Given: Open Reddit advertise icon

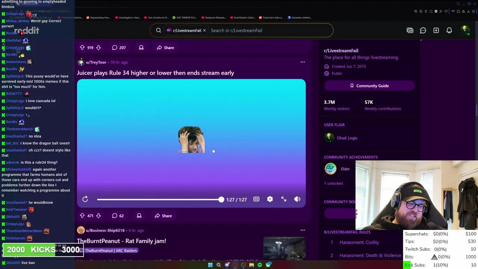Looking at the screenshot, I should (410, 30).
